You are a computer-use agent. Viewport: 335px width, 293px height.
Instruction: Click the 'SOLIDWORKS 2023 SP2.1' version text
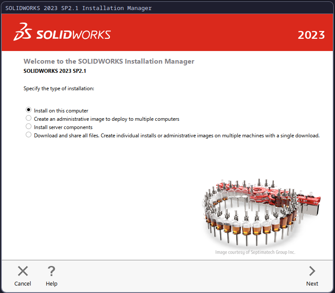[x=55, y=71]
